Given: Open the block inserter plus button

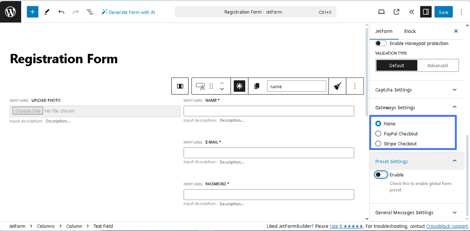Looking at the screenshot, I should (33, 12).
